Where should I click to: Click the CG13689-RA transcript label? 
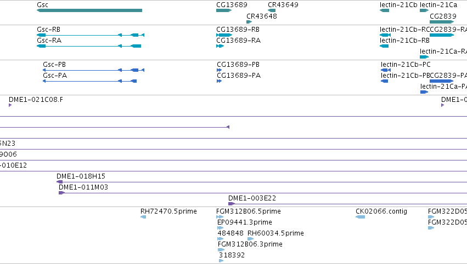click(239, 41)
